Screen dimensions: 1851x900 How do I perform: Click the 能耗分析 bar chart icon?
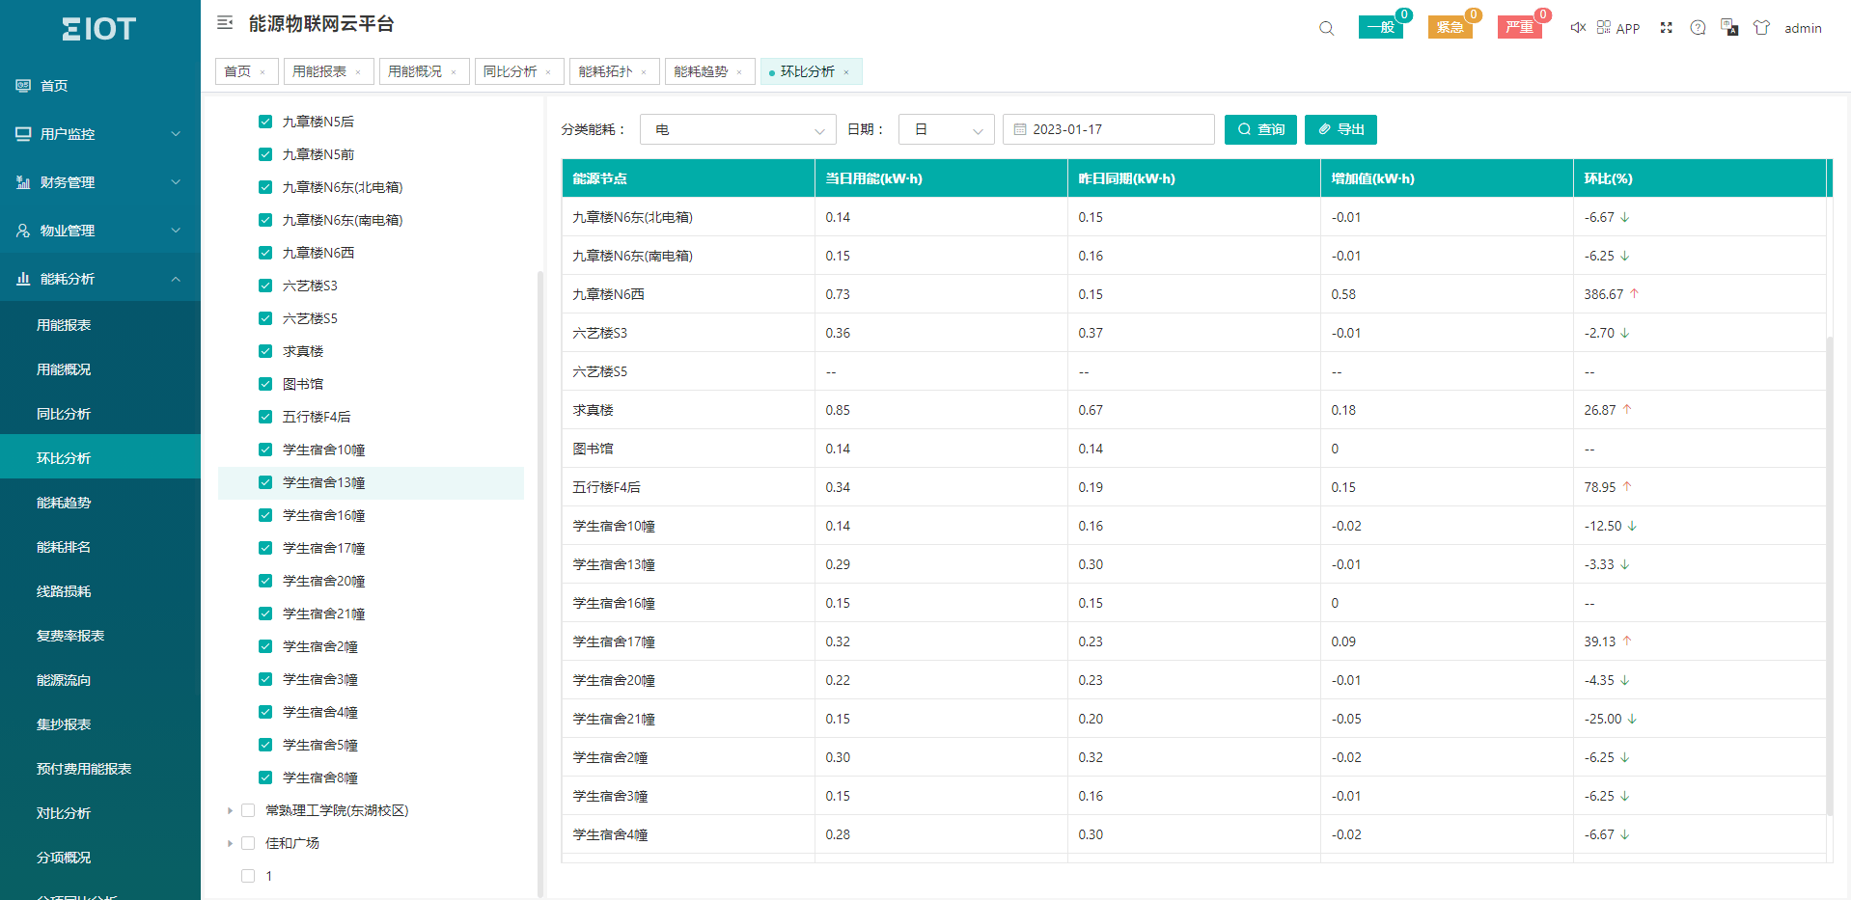point(23,279)
